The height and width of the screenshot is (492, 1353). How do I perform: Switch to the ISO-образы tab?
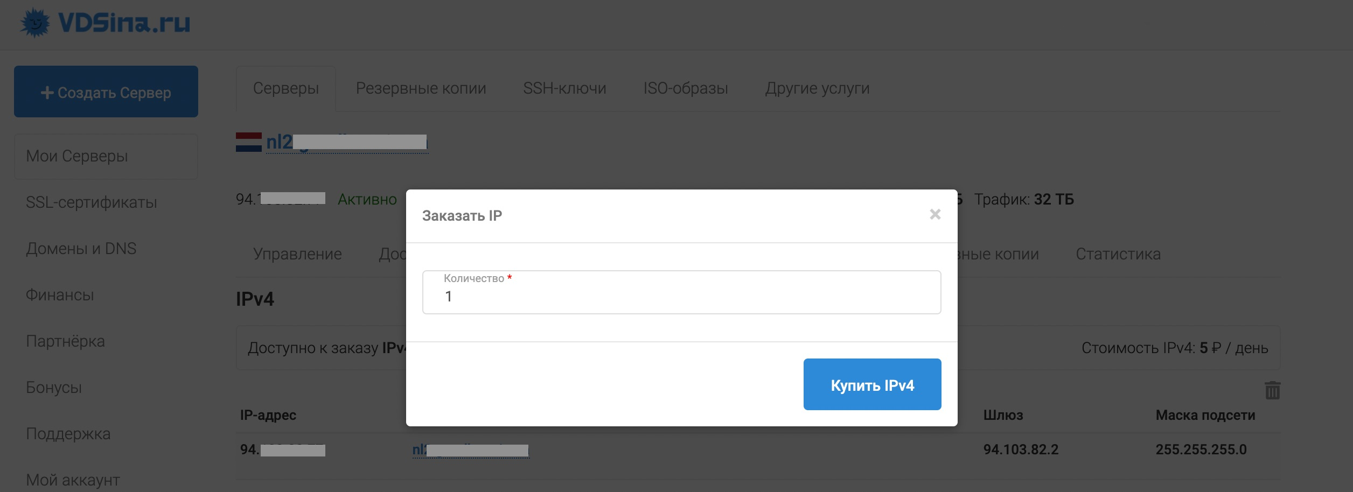click(x=686, y=88)
